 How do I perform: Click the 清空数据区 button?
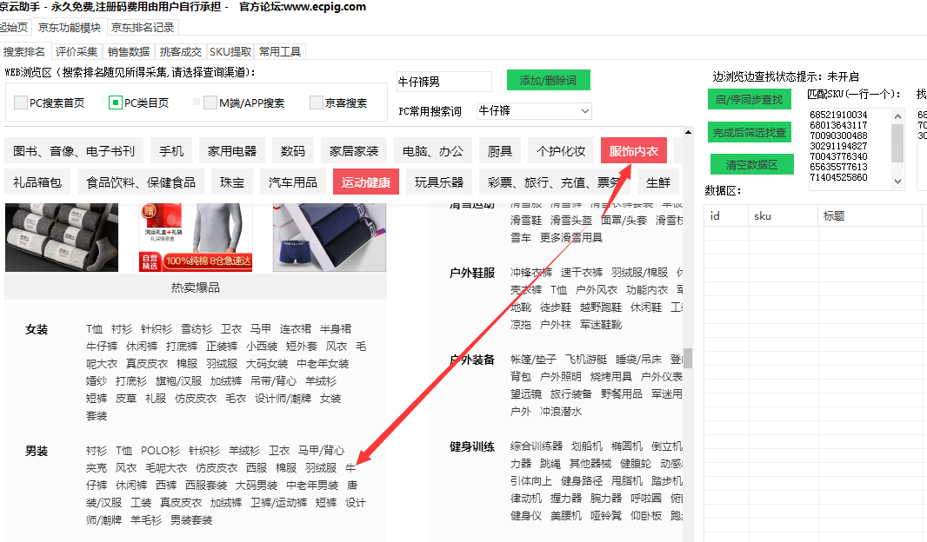(751, 165)
